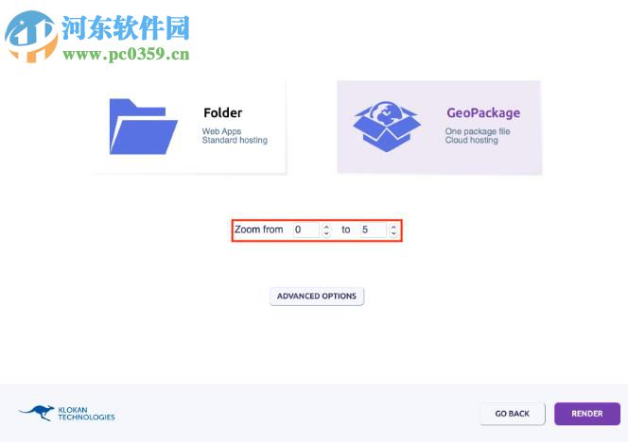The width and height of the screenshot is (628, 442).
Task: Click the Go Back button
Action: [513, 414]
